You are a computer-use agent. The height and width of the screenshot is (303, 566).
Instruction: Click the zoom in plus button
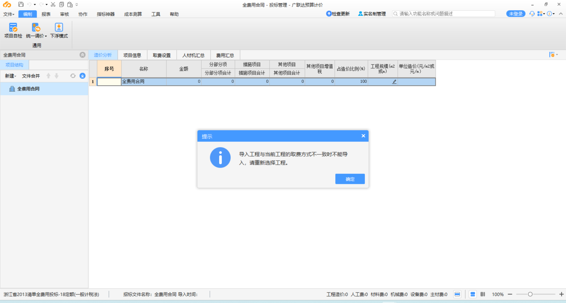click(x=561, y=294)
